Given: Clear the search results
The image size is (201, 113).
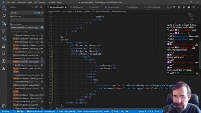Looking at the screenshot, I should click(36, 7).
